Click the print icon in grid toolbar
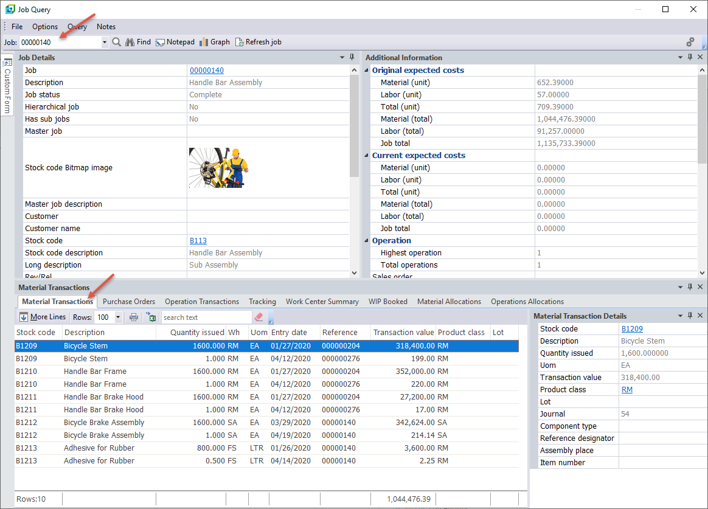The height and width of the screenshot is (509, 708). (x=134, y=317)
